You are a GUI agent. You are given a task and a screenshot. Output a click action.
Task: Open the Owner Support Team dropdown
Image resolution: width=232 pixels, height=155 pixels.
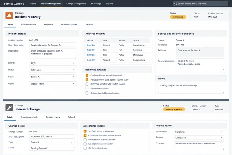click(x=53, y=84)
